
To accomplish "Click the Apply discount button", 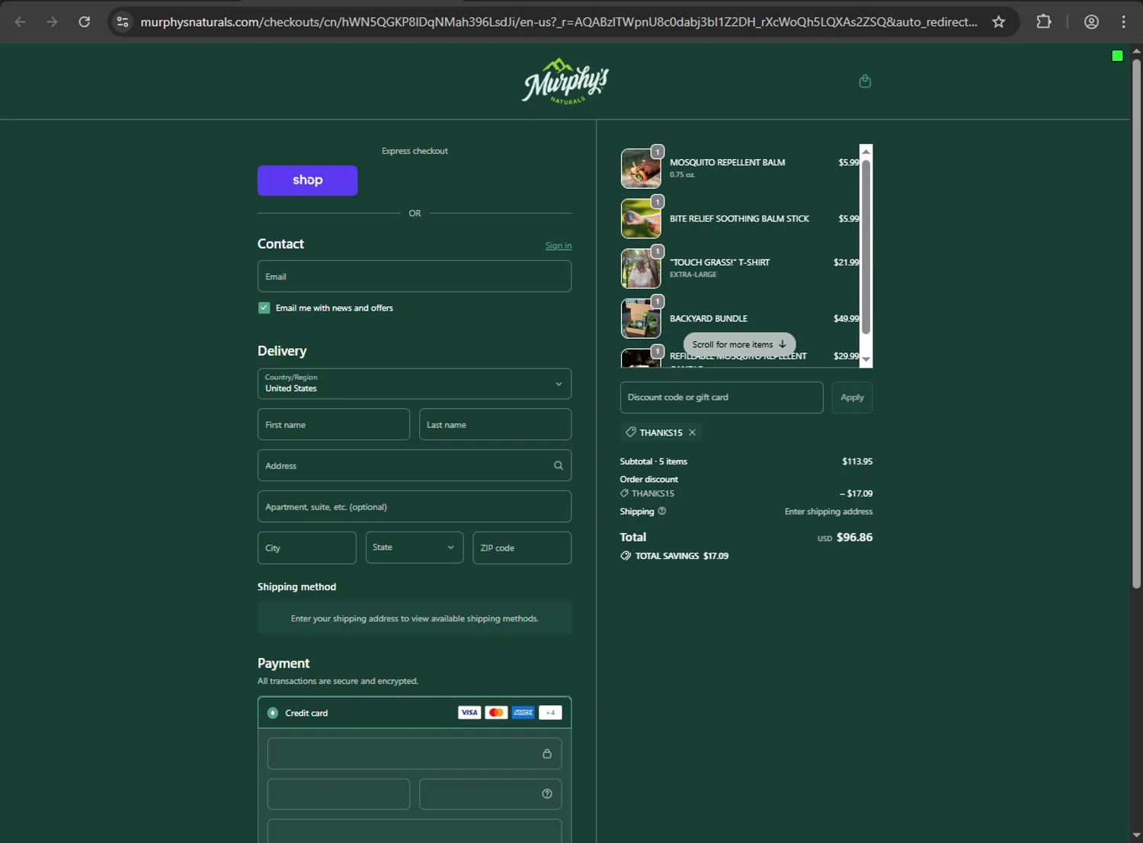I will [x=852, y=398].
